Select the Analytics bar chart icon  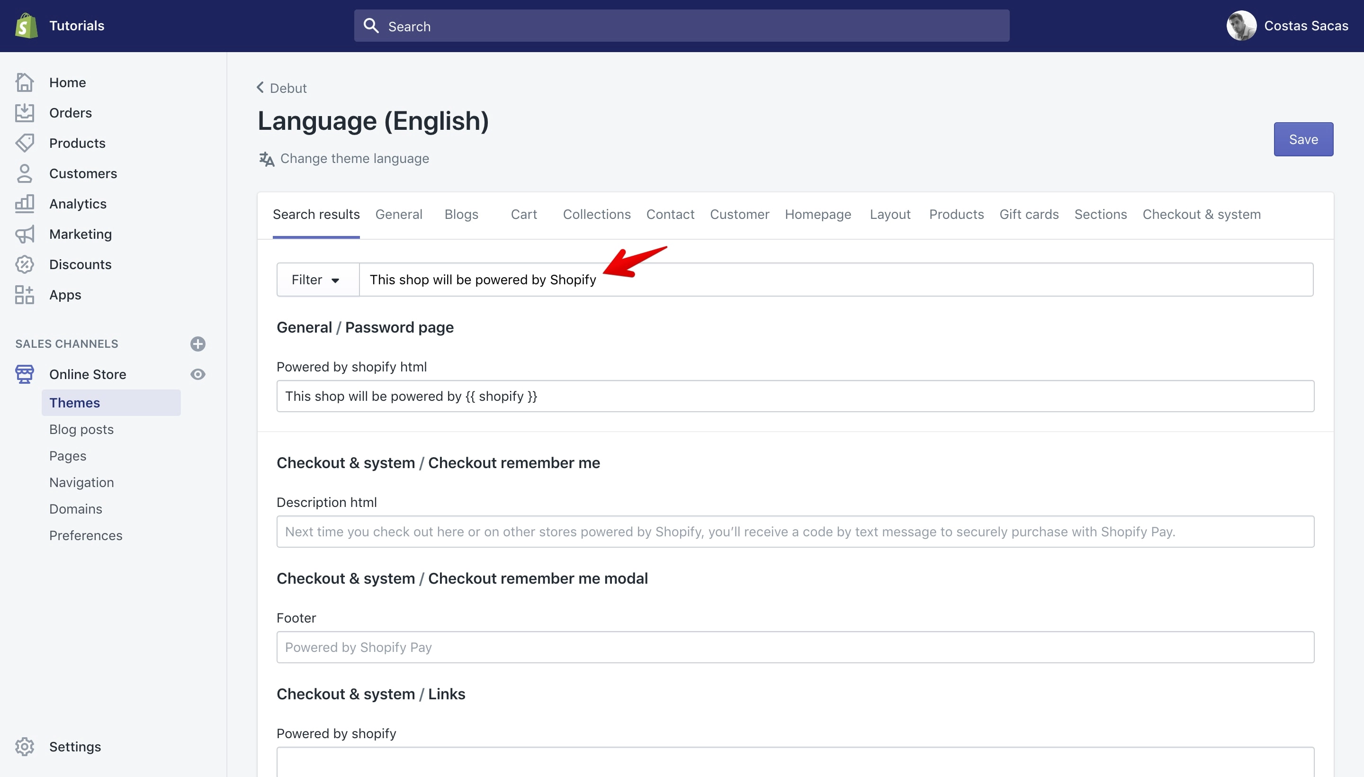coord(25,203)
